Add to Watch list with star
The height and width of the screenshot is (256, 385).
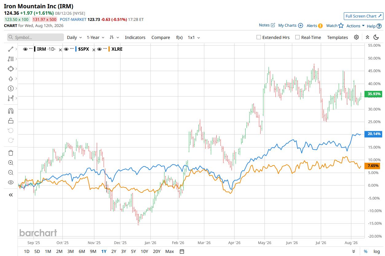(335, 26)
